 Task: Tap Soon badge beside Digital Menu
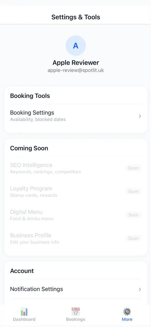[x=133, y=215]
